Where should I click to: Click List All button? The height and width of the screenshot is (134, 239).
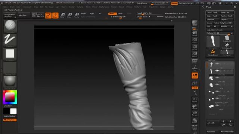(x=212, y=123)
